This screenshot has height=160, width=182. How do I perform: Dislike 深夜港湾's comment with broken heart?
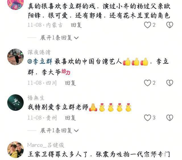click(169, 83)
